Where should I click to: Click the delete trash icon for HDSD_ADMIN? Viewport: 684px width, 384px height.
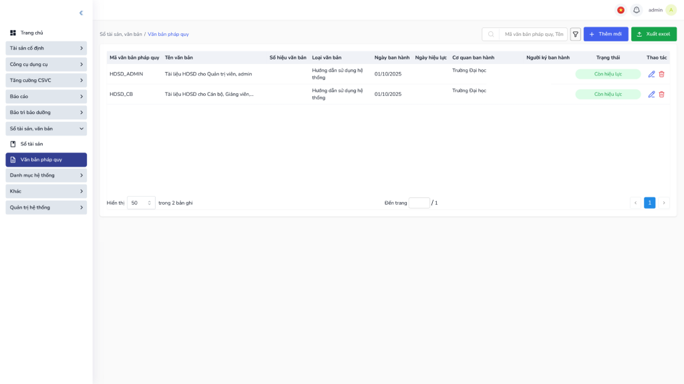click(x=661, y=74)
